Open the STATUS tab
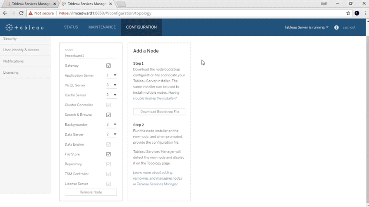369x207 pixels. point(71,27)
